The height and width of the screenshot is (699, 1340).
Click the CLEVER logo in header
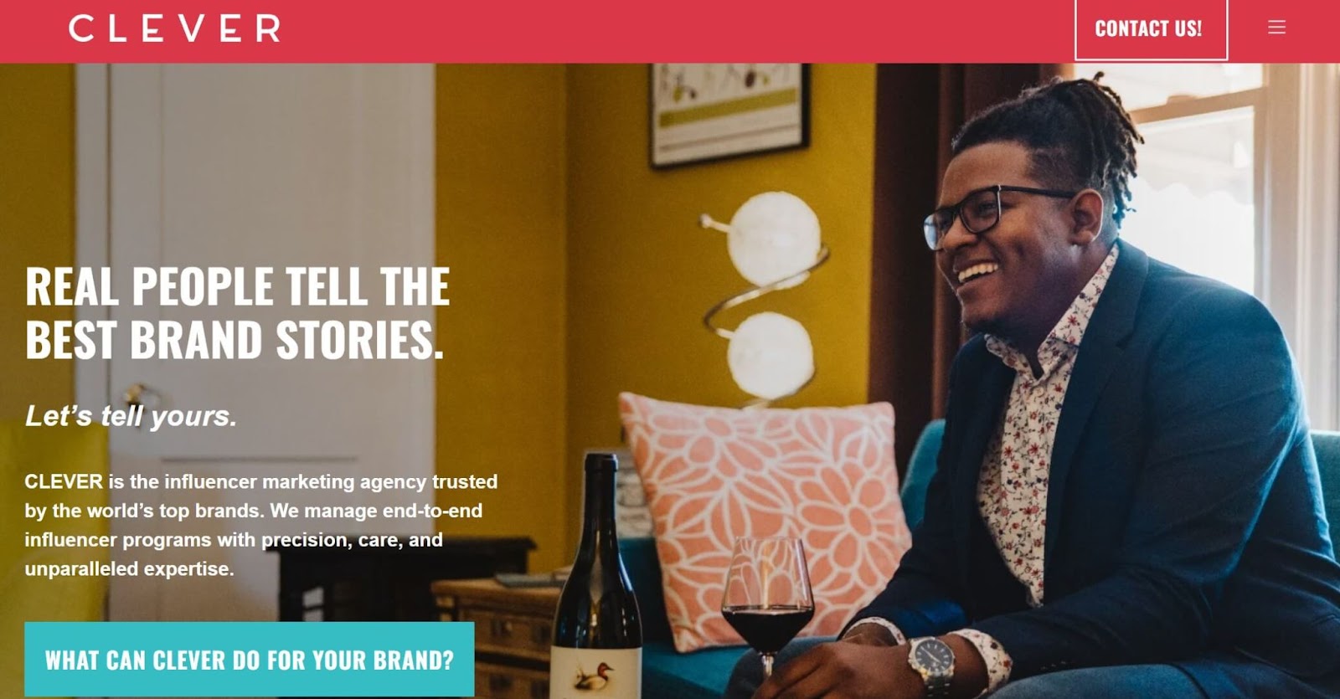[x=174, y=28]
